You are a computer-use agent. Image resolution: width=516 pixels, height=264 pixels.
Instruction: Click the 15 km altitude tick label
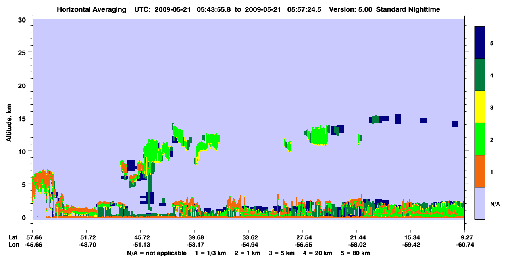(x=23, y=118)
